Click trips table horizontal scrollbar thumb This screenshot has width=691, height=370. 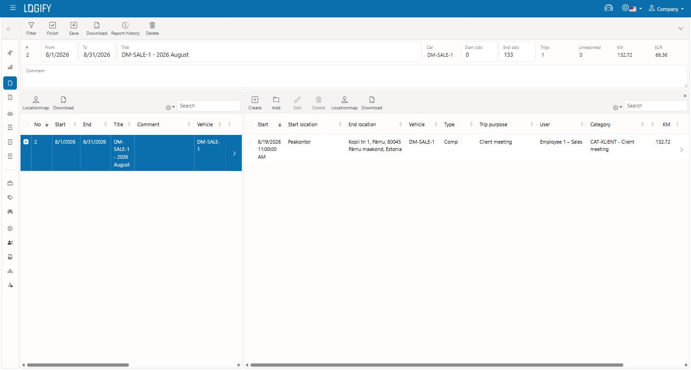[x=436, y=365]
